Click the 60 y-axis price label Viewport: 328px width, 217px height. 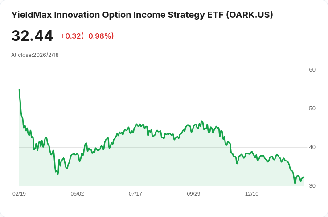312,70
